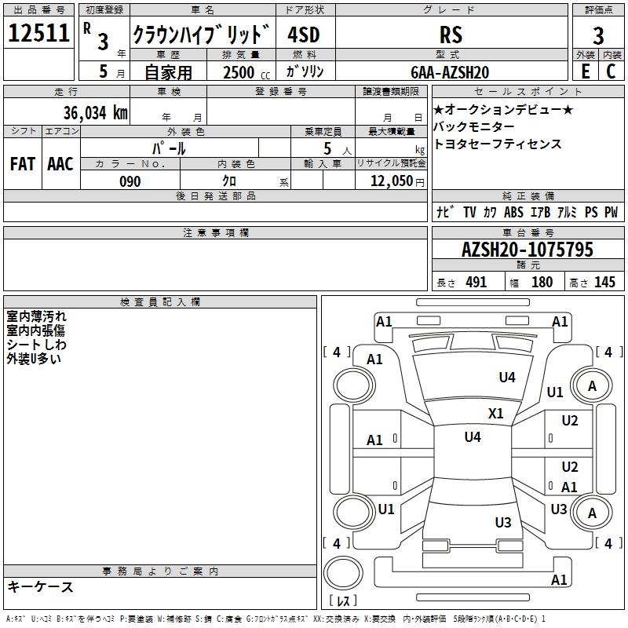Select the empty bottom-left wheel circle
The image size is (628, 628).
349,513
